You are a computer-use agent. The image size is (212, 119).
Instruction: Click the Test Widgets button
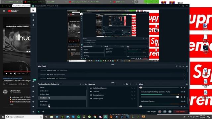point(152,112)
